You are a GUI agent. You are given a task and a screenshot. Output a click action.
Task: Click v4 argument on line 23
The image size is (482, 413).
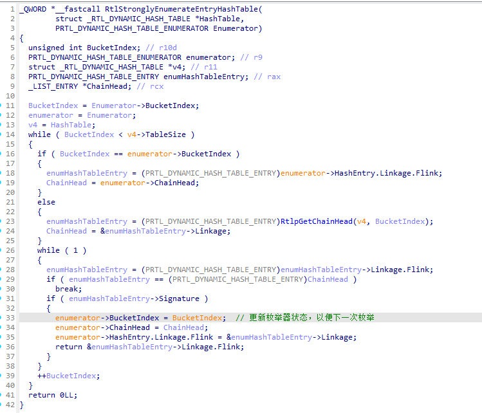point(361,221)
